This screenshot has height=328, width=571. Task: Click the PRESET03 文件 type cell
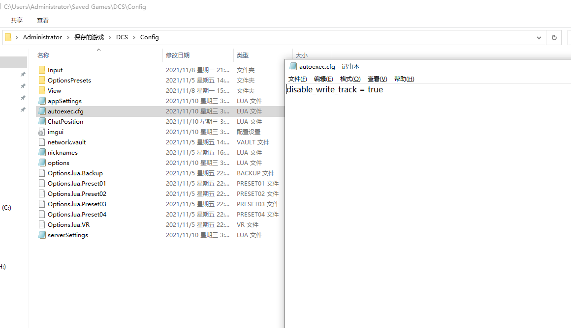257,204
